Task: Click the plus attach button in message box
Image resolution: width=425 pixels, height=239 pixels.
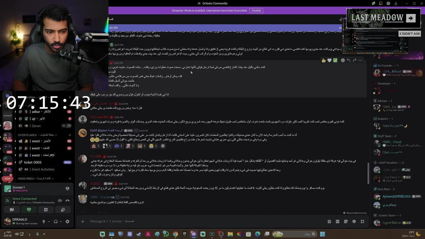Action: click(83, 221)
